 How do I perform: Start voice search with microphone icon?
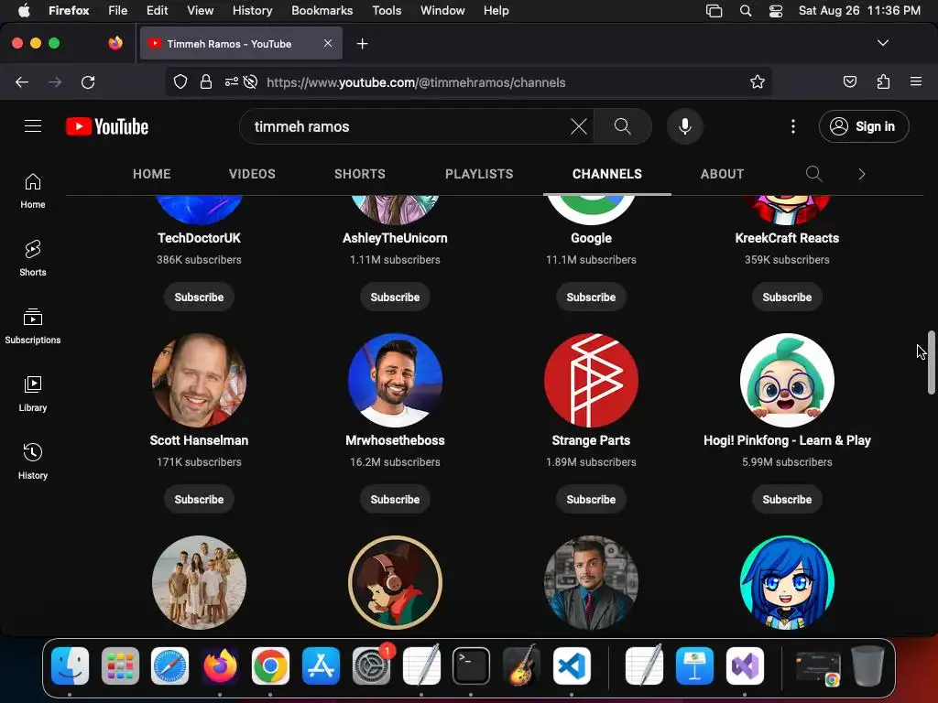pos(685,126)
